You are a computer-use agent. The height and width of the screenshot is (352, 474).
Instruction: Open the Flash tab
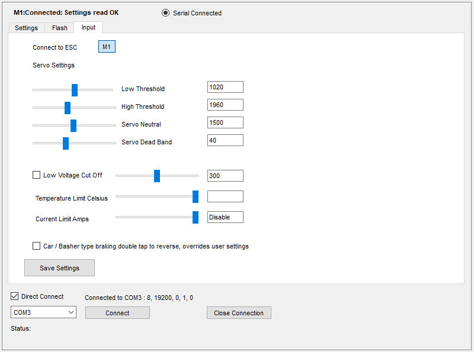[60, 28]
